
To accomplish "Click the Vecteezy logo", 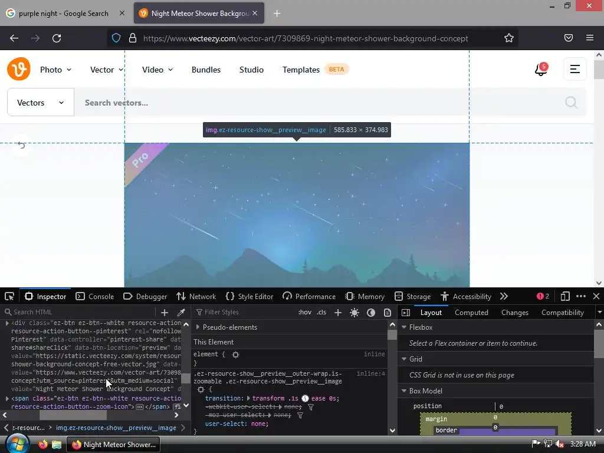I will pos(18,69).
